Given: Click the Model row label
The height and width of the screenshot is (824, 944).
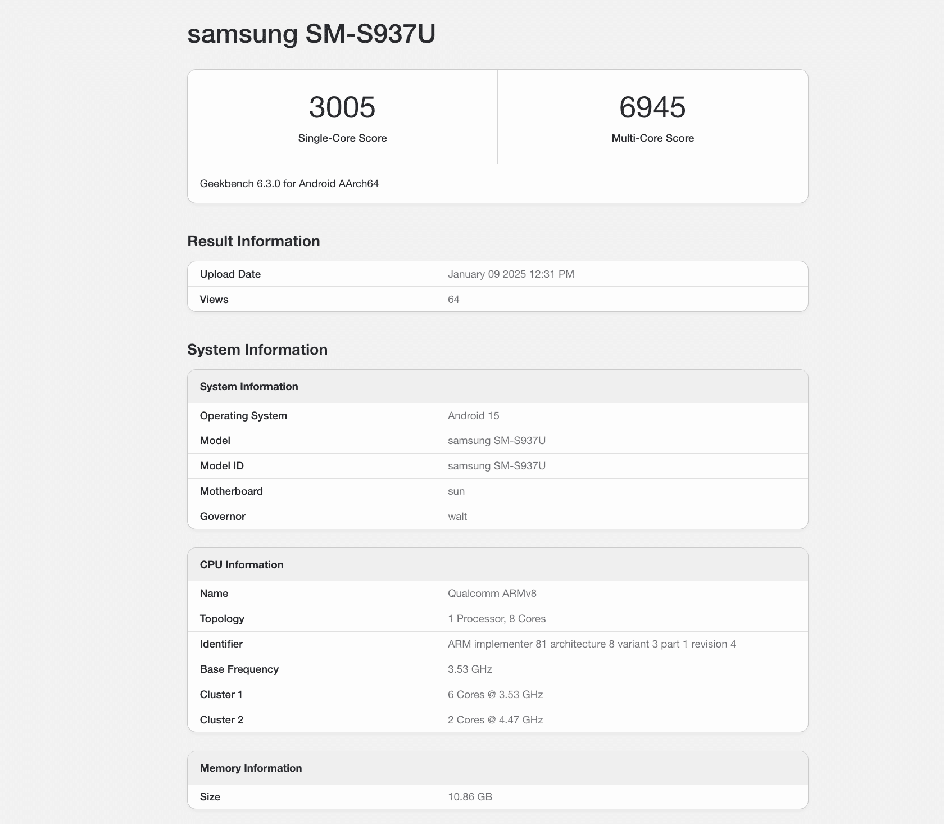Looking at the screenshot, I should tap(215, 441).
